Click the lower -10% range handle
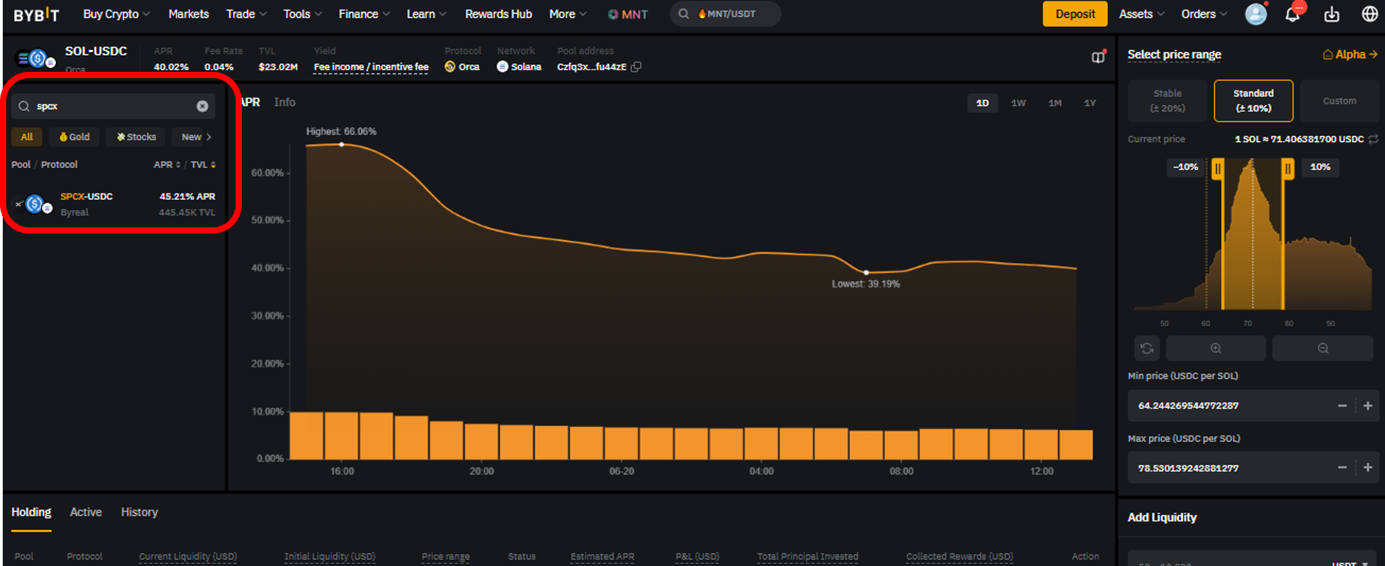Viewport: 1385px width, 566px height. 1218,169
